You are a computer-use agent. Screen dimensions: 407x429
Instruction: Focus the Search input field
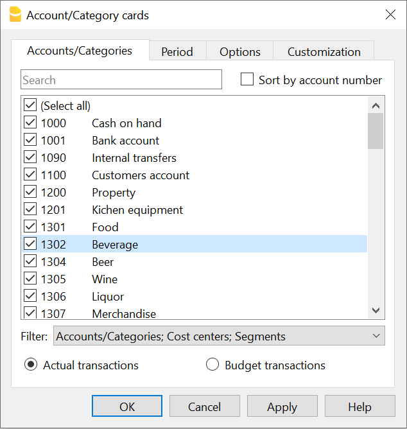click(121, 80)
